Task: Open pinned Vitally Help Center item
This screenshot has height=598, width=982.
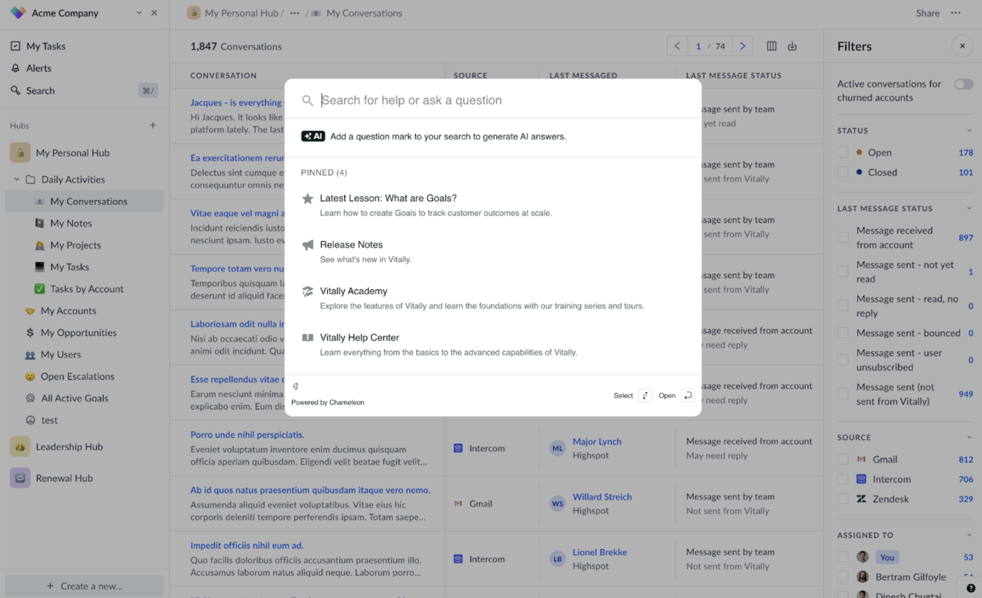Action: point(493,344)
